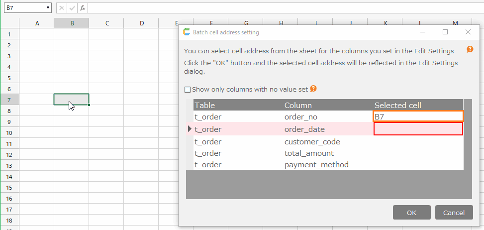Select the Selected cell field for order_date

[x=418, y=129]
